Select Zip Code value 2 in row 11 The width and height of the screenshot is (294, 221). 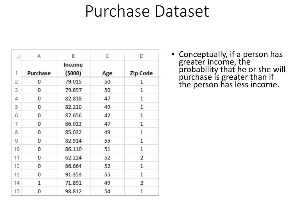[x=142, y=157]
